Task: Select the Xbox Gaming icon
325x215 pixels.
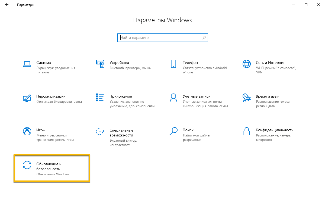Action: 27,131
